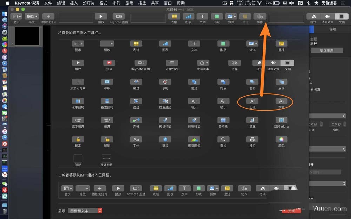The width and height of the screenshot is (351, 219).
Task: Select the 播放 play item in the palette
Action: [78, 63]
